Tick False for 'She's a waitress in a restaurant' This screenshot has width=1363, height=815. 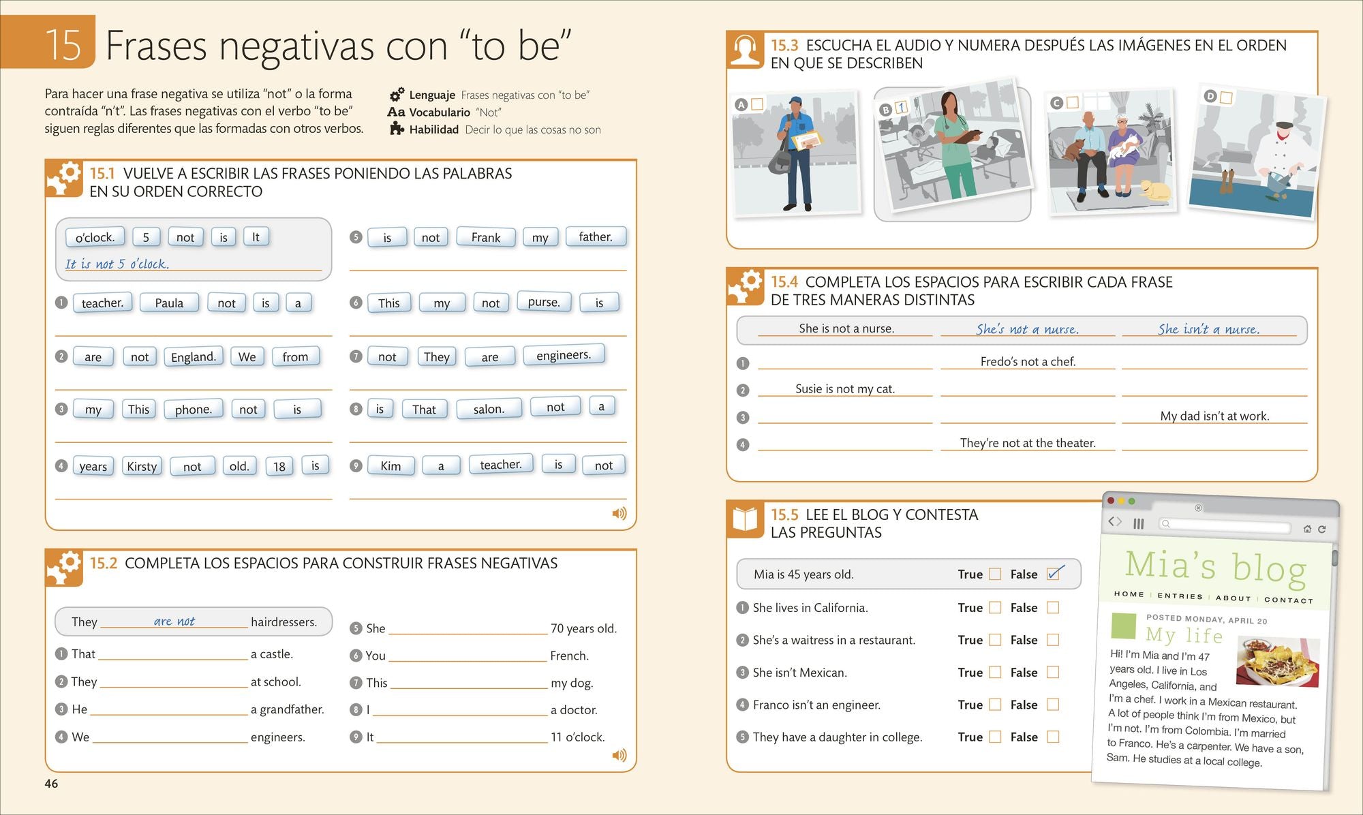point(1053,640)
